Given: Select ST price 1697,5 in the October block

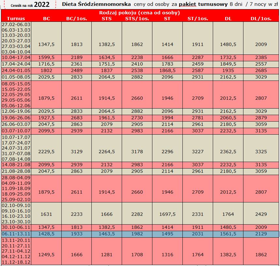Looking at the screenshot, I should click(x=167, y=214).
